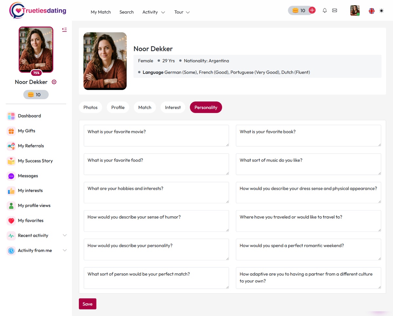
Task: Click the Messages link text
Action: click(28, 176)
